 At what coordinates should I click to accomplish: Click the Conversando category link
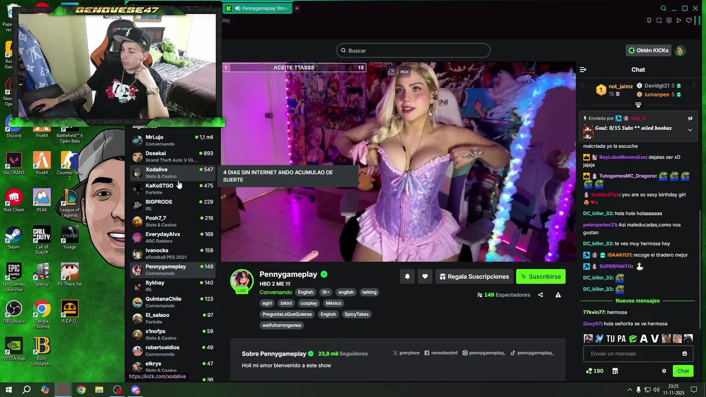pyautogui.click(x=276, y=292)
